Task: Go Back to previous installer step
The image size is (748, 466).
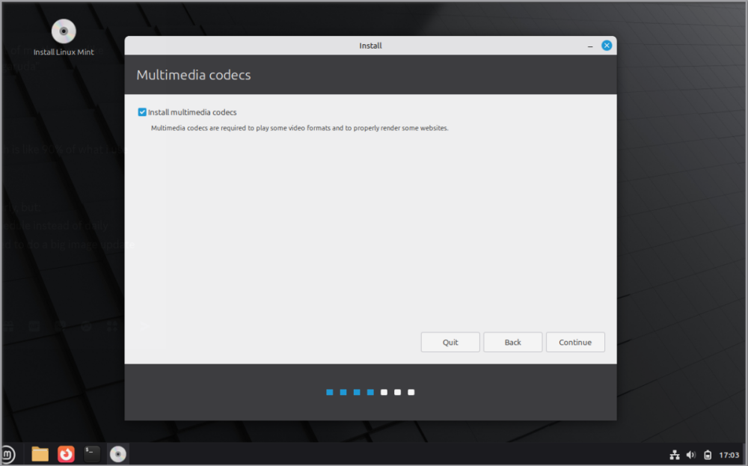Action: 512,342
